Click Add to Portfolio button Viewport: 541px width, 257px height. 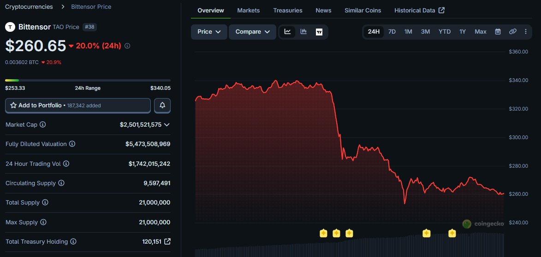point(77,105)
